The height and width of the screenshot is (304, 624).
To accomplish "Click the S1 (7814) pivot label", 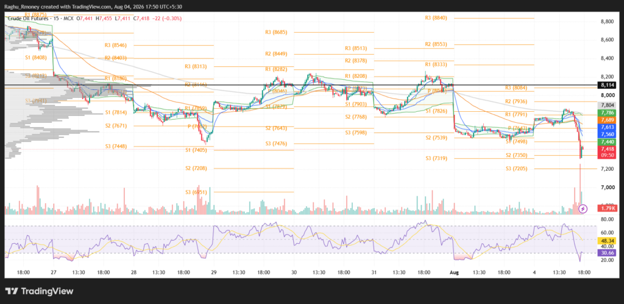I will (116, 112).
